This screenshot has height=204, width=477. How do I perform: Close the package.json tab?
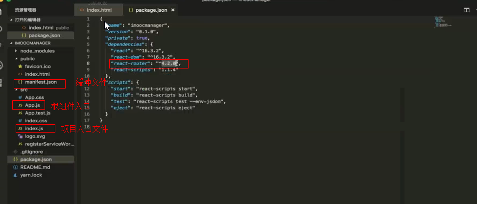173,10
